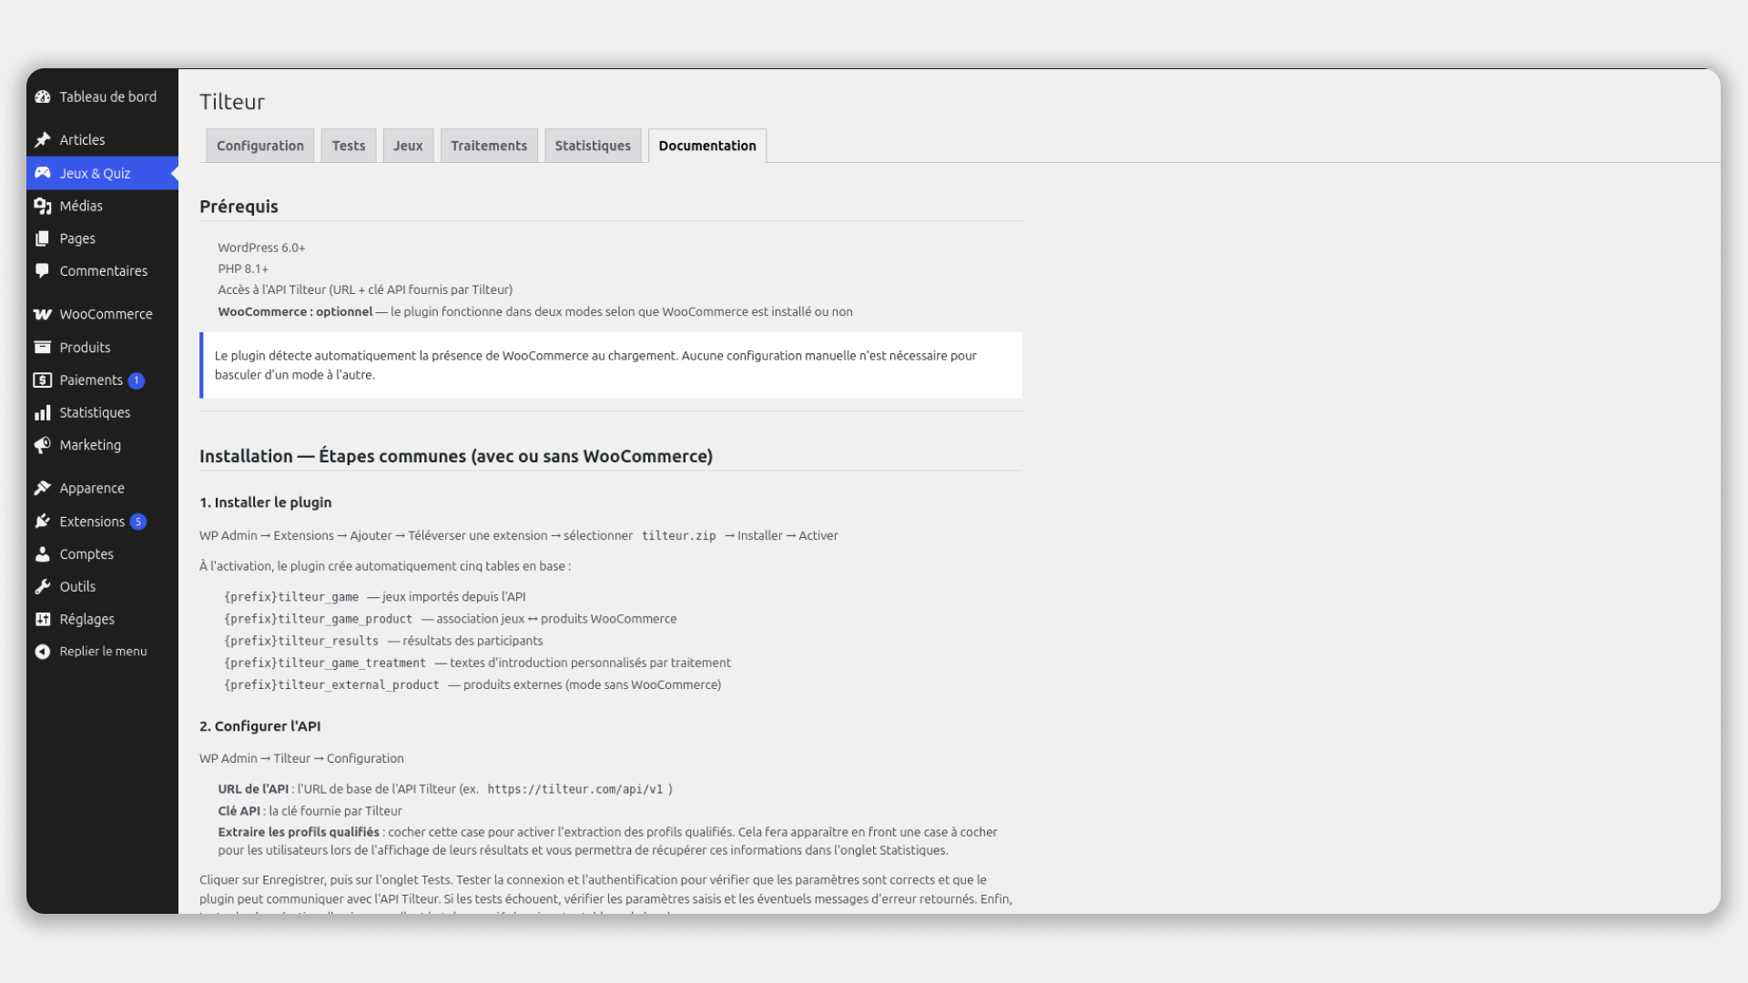Open Commentaires menu entry

(104, 271)
